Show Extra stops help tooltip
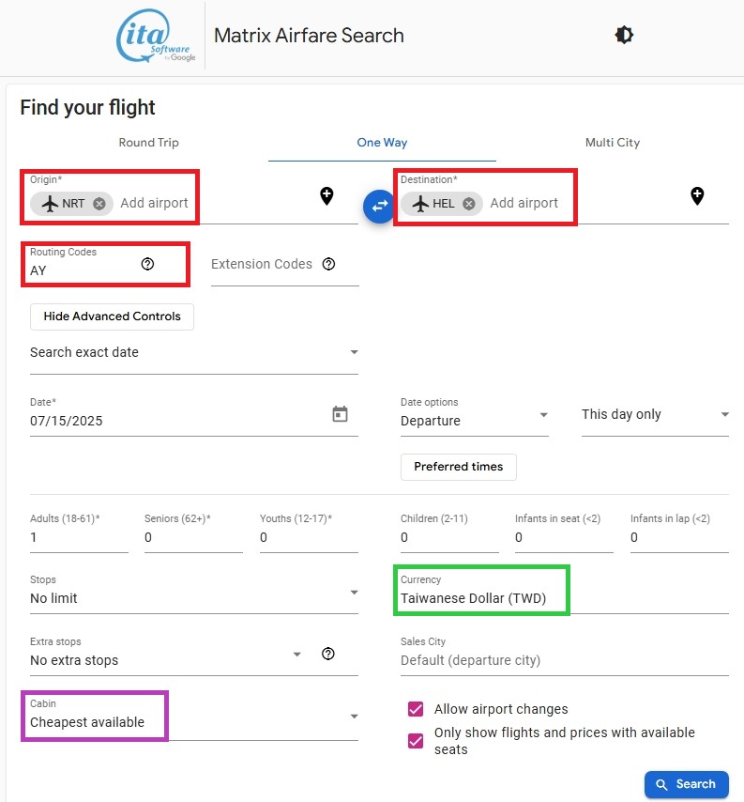This screenshot has width=744, height=802. [x=328, y=654]
